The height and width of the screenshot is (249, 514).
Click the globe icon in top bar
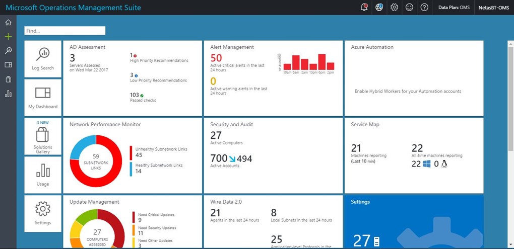tap(379, 7)
